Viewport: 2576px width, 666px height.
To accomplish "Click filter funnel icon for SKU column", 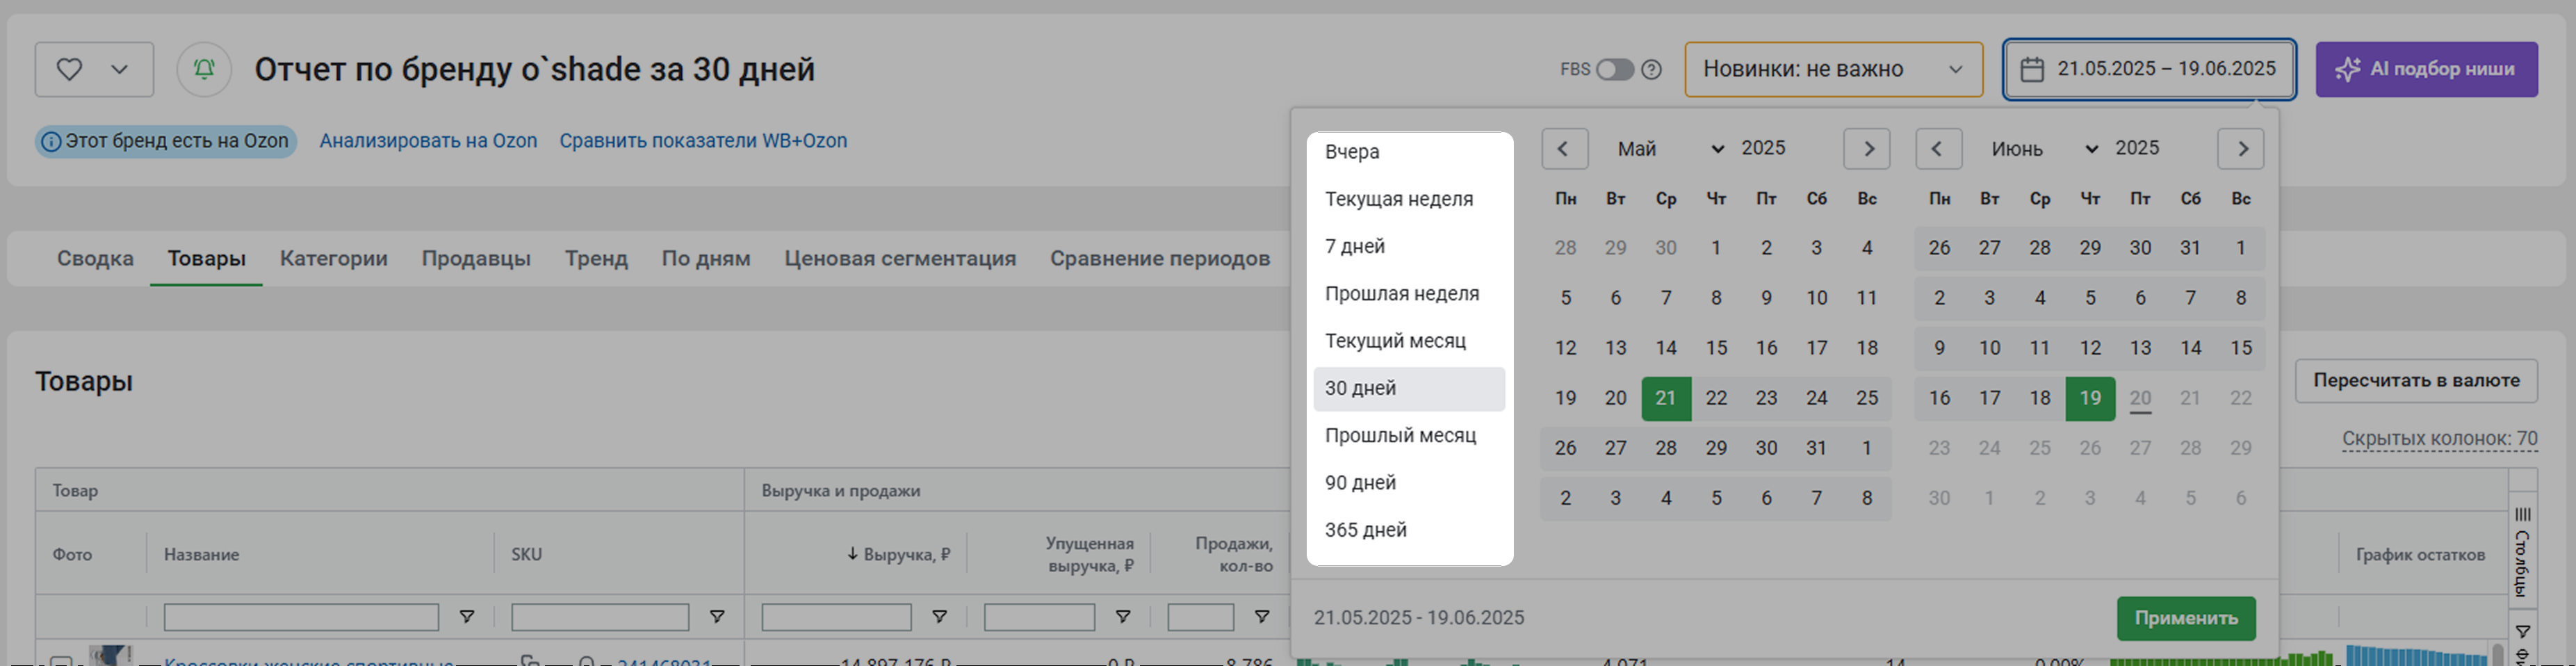I will click(717, 617).
